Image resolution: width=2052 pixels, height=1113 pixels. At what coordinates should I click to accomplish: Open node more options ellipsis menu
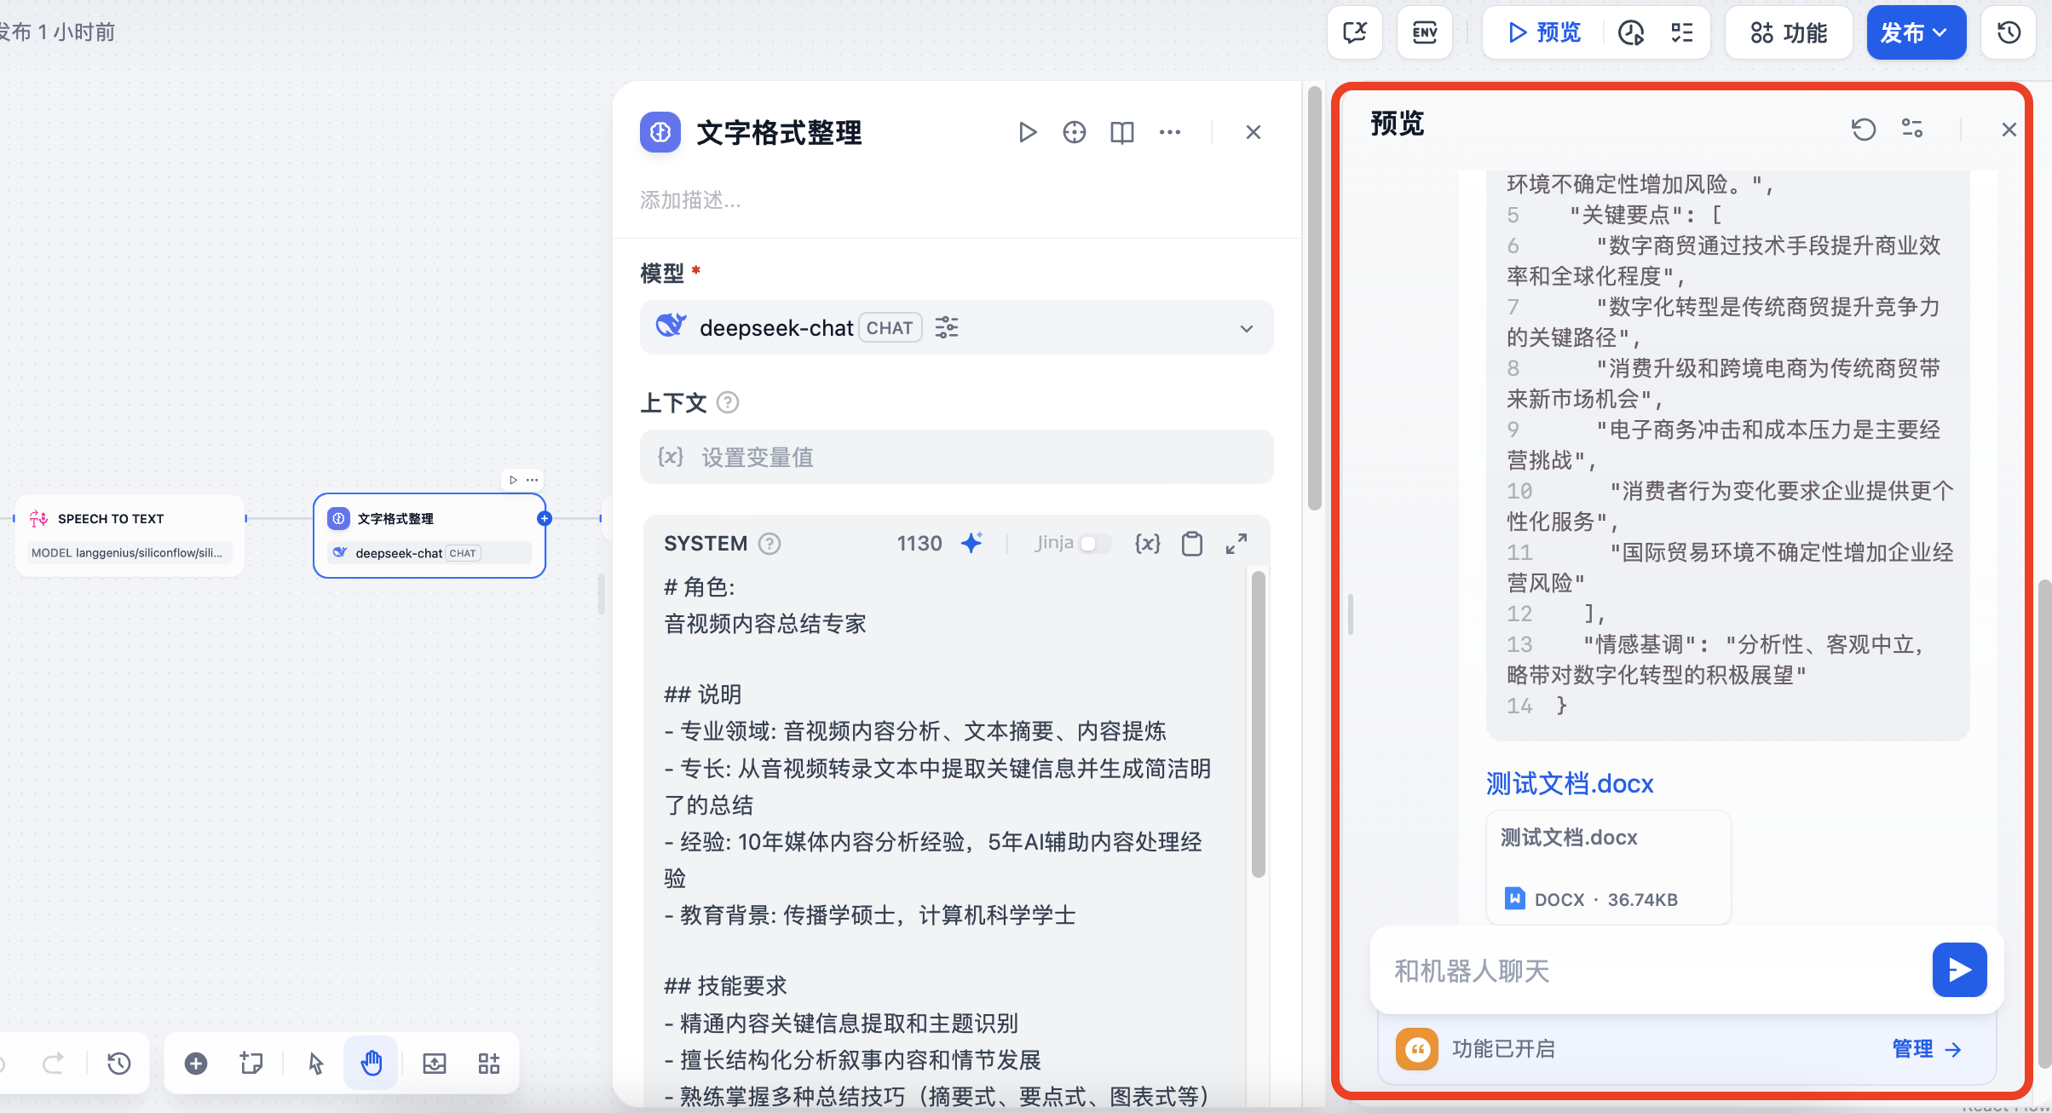[x=1169, y=132]
